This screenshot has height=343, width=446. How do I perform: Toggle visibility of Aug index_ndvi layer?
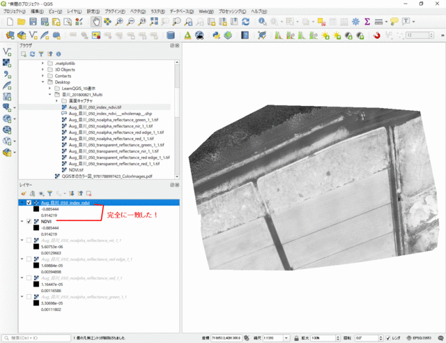pos(29,203)
